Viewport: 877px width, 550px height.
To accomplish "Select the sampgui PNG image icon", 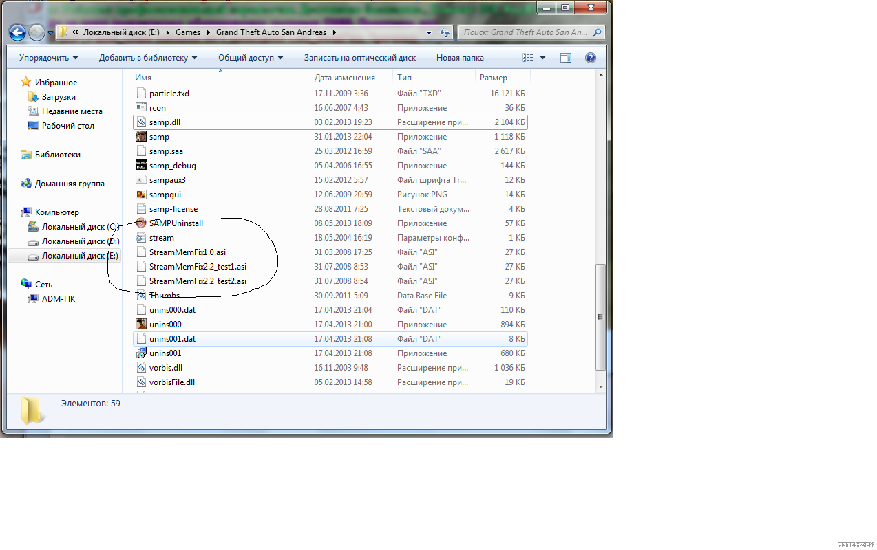I will tap(142, 195).
